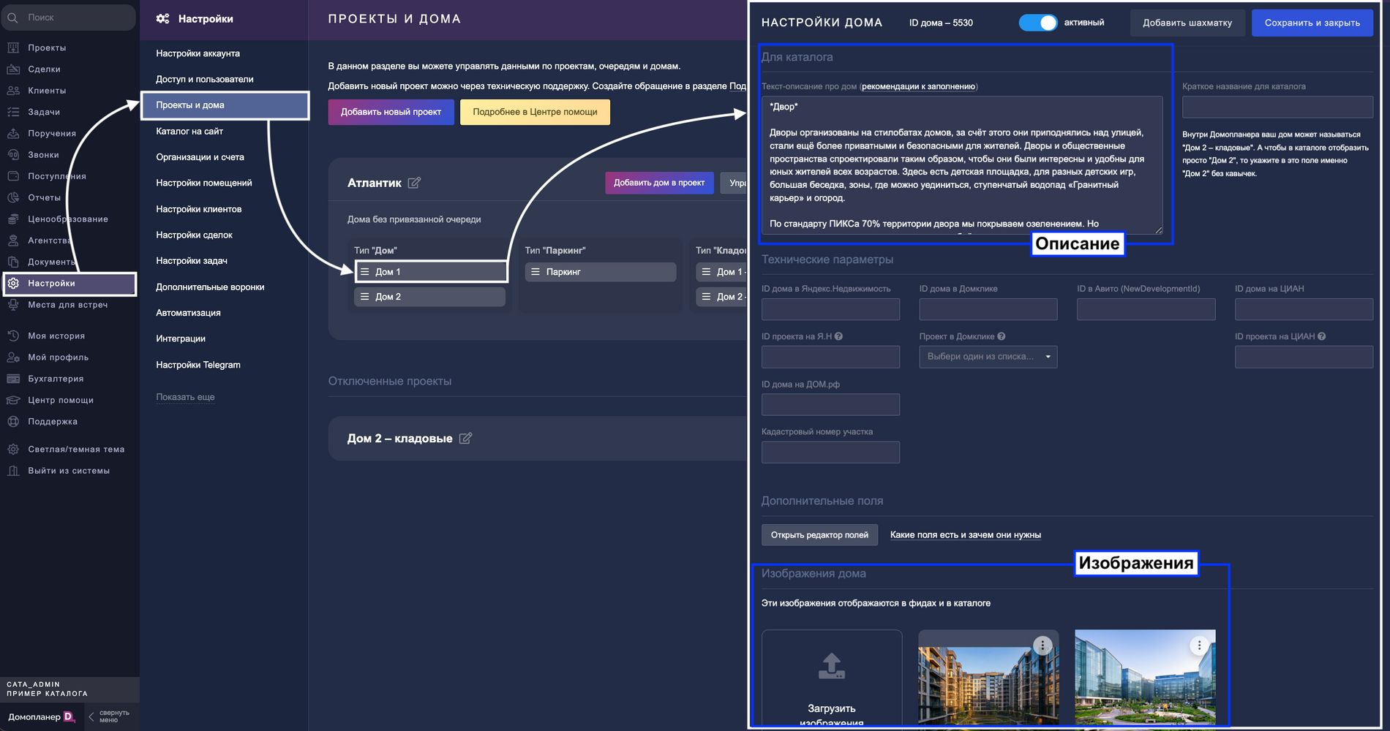Click the help icon beside ID проекта на ЦИАН
This screenshot has width=1390, height=731.
pos(1321,336)
